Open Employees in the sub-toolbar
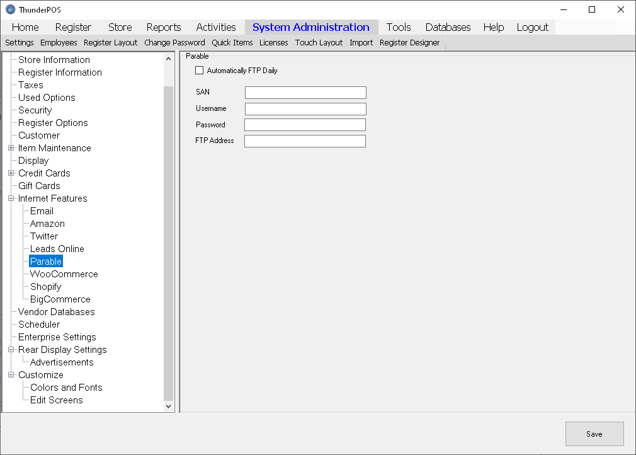The width and height of the screenshot is (636, 455). pos(59,43)
